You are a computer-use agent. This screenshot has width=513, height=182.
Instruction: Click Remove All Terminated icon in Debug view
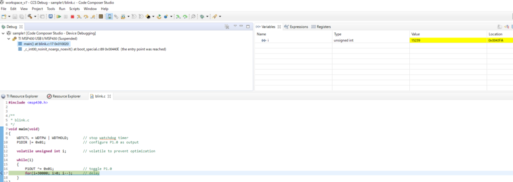pyautogui.click(x=227, y=27)
